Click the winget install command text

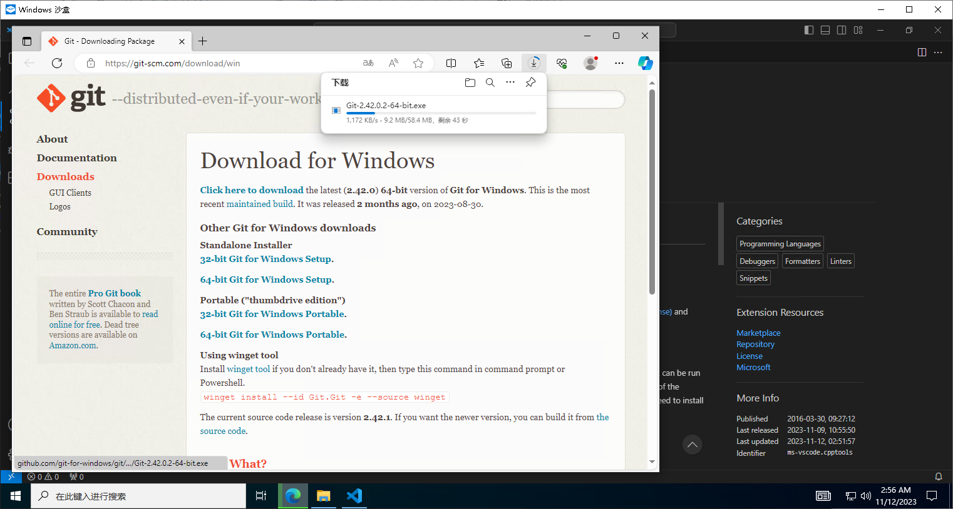[324, 397]
